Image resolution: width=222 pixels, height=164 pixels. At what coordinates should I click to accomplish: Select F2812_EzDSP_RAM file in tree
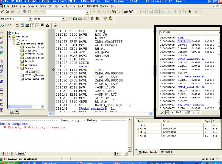[35, 79]
